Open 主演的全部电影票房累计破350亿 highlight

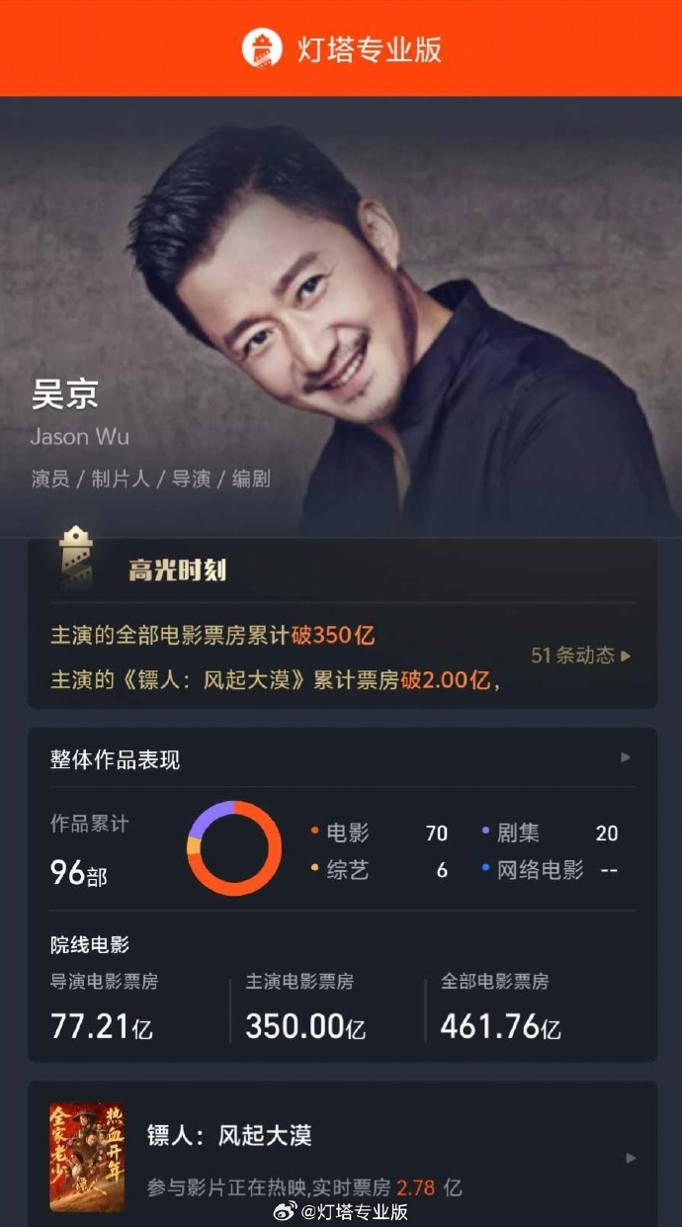[213, 635]
